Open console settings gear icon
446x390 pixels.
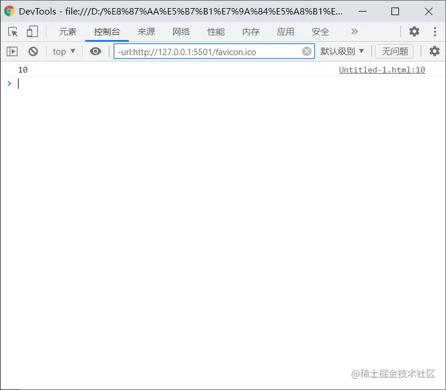click(434, 52)
